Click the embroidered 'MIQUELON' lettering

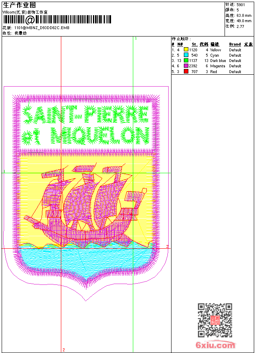tap(100, 135)
